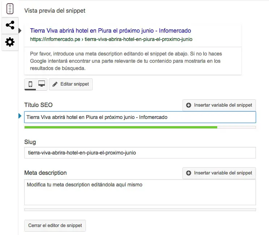Switch to mobile preview icon
Image resolution: width=269 pixels, height=235 pixels.
coord(30,84)
